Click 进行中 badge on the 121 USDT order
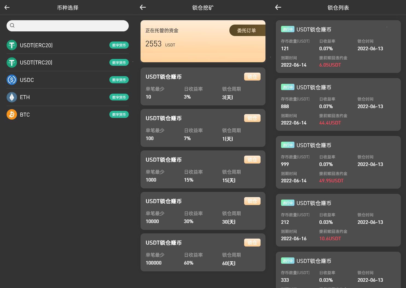Screen dimensions: 406x288 click(x=288, y=29)
